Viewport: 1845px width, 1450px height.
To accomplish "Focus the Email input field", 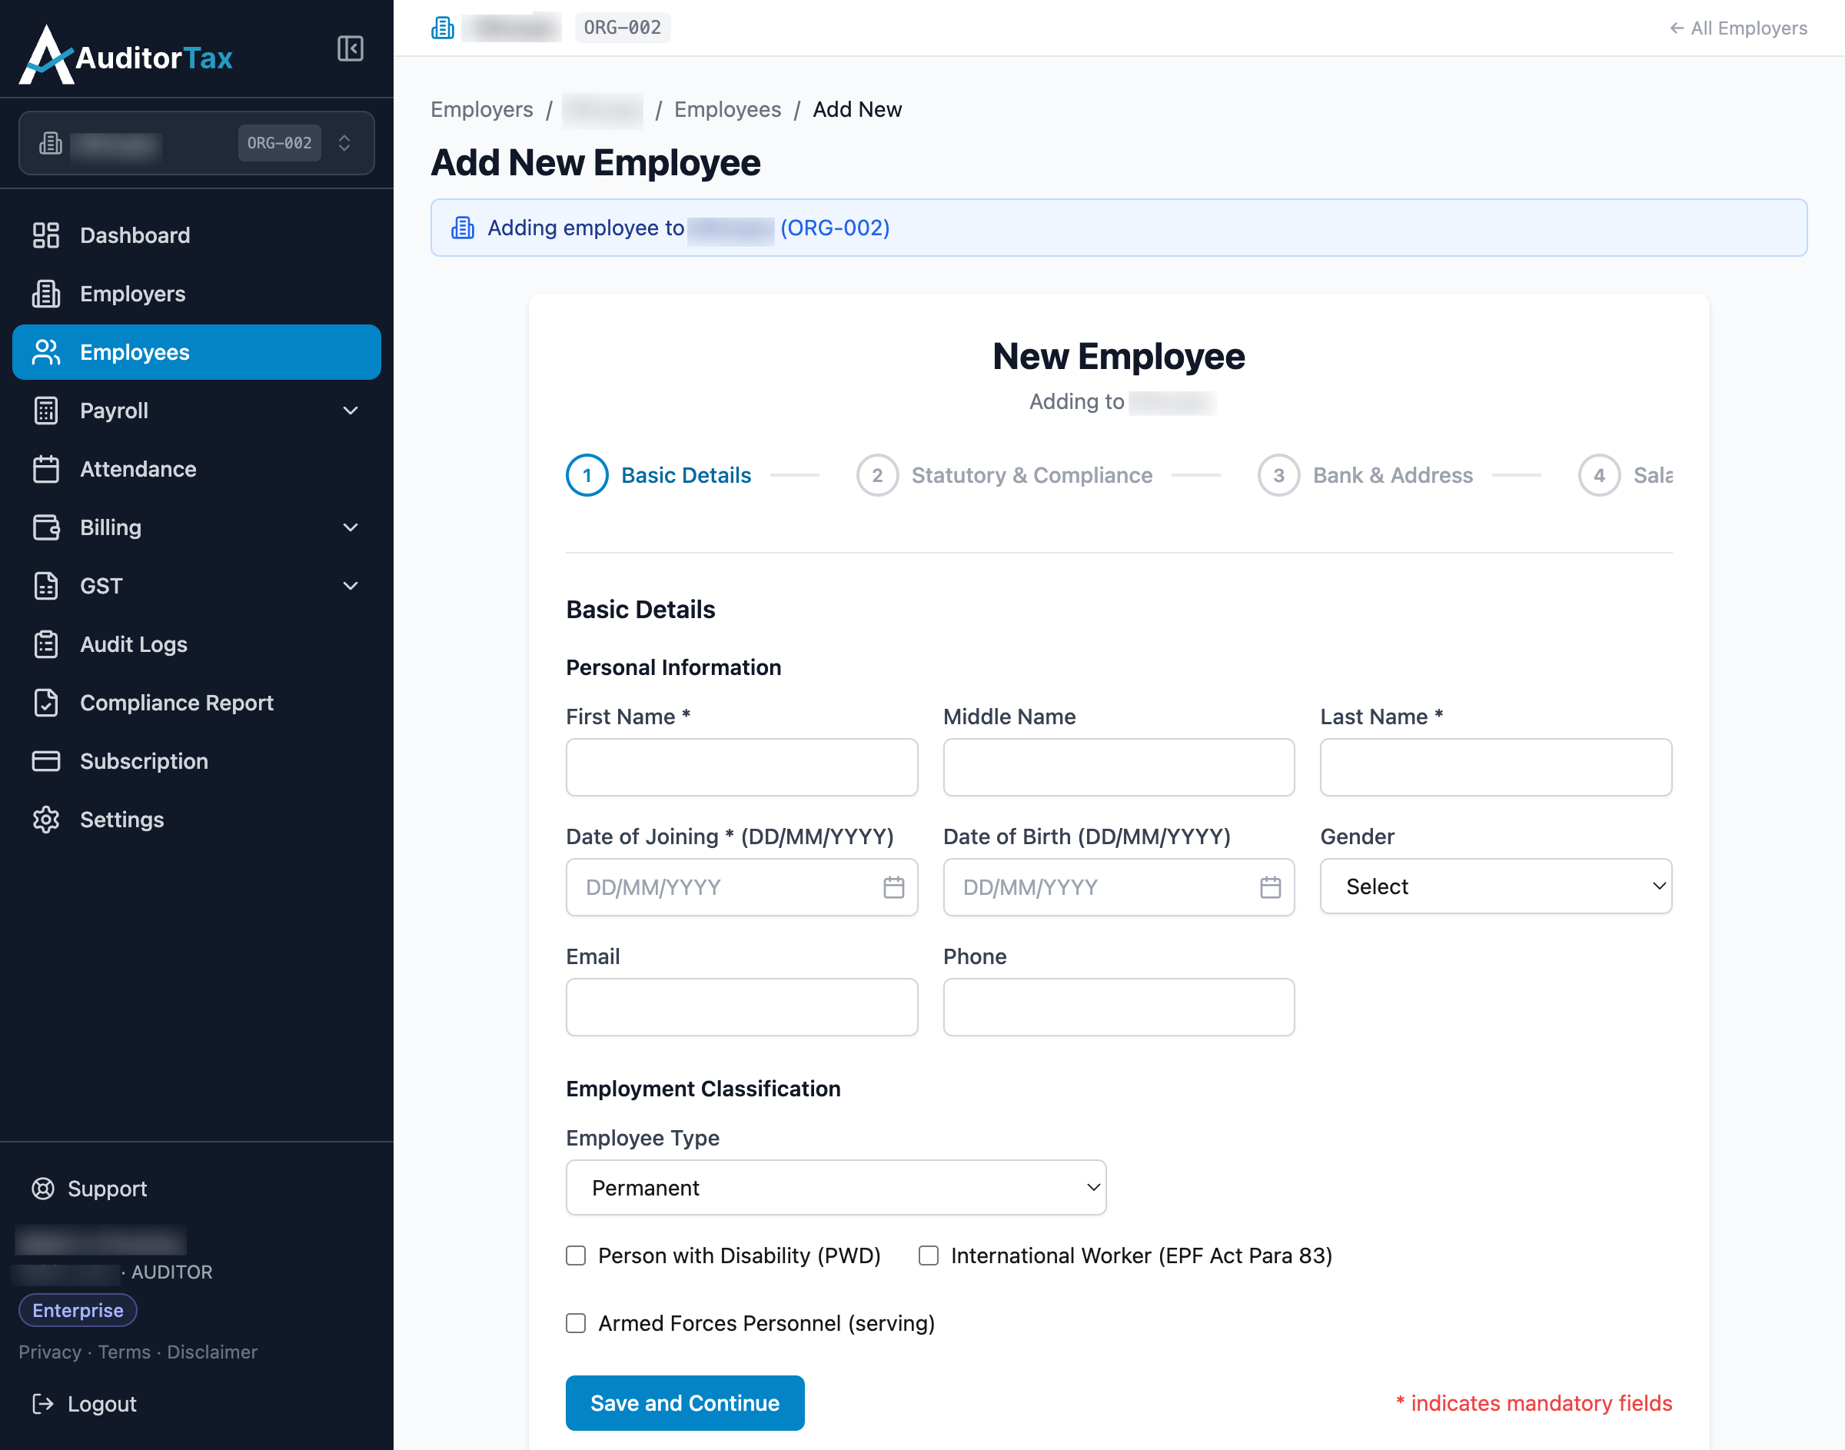I will coord(742,1008).
